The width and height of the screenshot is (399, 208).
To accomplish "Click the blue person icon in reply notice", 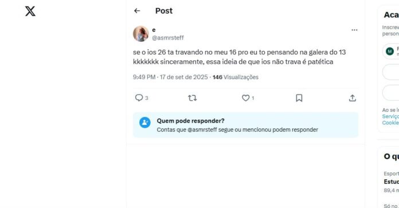I will [145, 123].
